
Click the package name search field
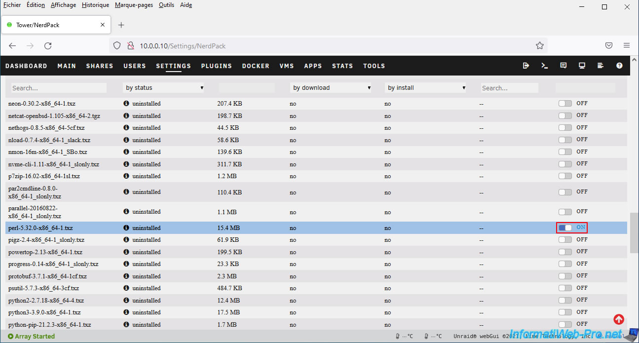click(59, 88)
